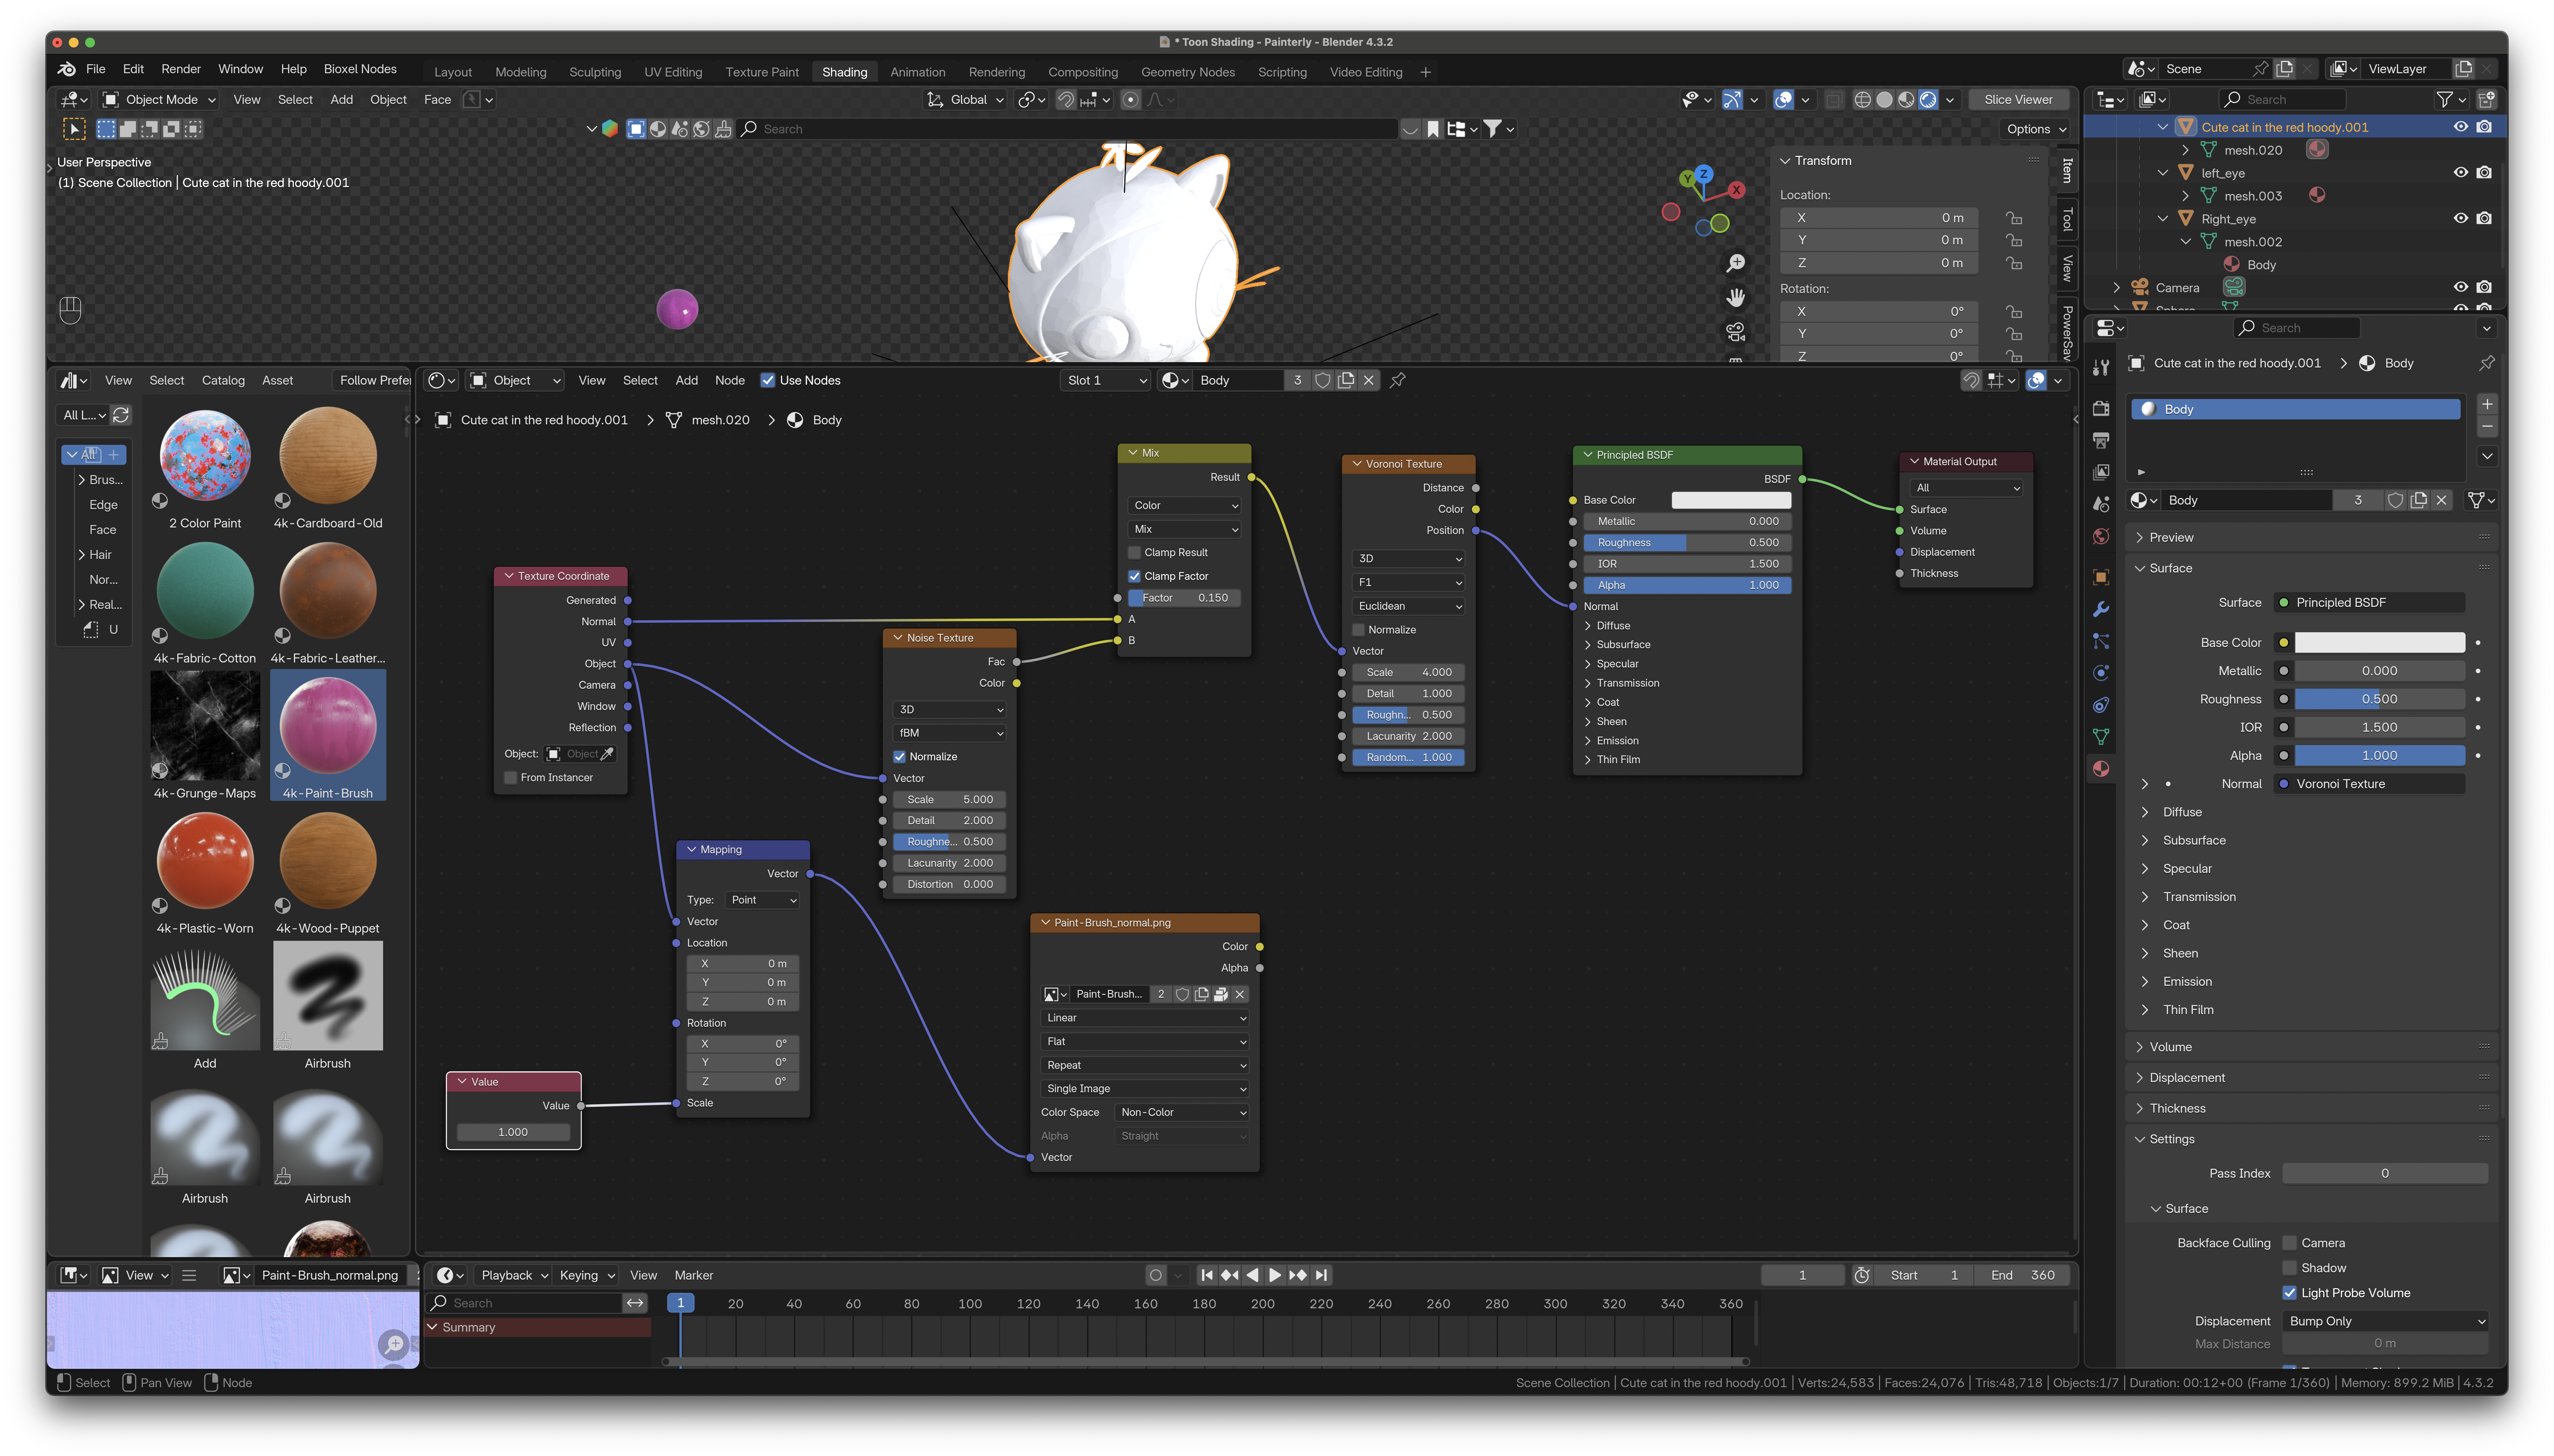Open the Bioxel Nodes menu
Screen dimensions: 2554x1456
tap(360, 69)
